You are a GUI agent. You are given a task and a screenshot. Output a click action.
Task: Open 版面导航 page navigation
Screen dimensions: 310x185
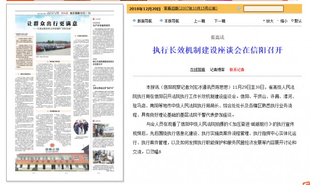145,21
